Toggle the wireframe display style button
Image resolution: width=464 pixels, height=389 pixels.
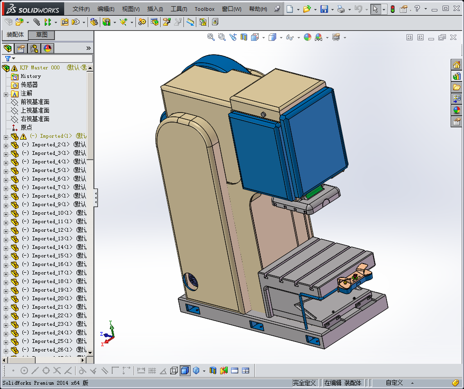[174, 370]
